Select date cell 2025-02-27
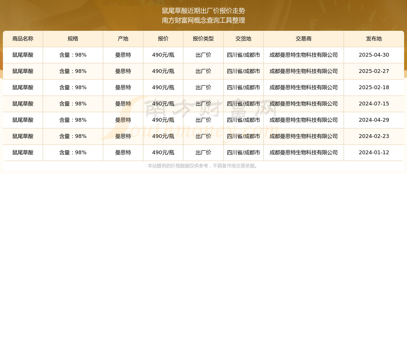 click(374, 71)
